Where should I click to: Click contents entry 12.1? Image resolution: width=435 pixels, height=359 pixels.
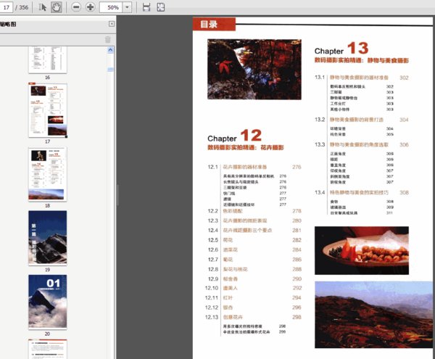coord(254,167)
